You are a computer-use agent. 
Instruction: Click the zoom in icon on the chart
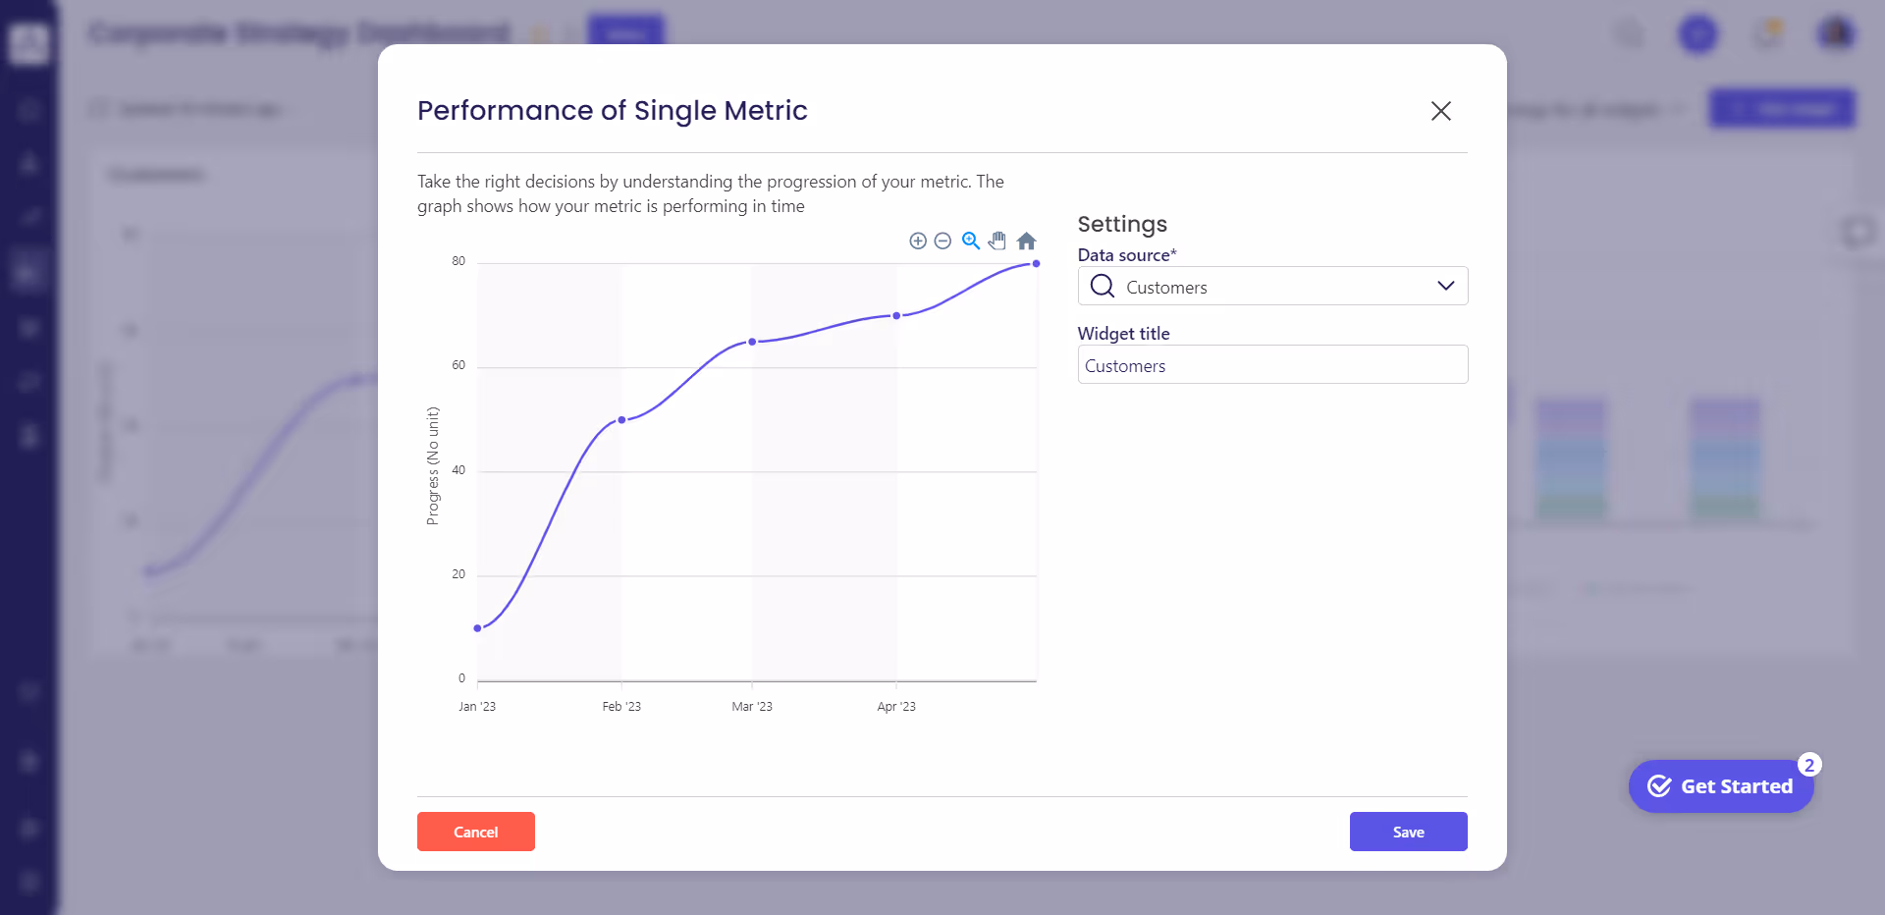(918, 241)
